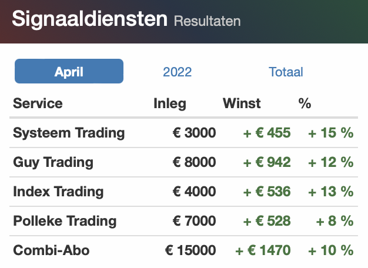Viewport: 368px width, 268px height.
Task: Click the € 15000 stake amount
Action: point(190,250)
